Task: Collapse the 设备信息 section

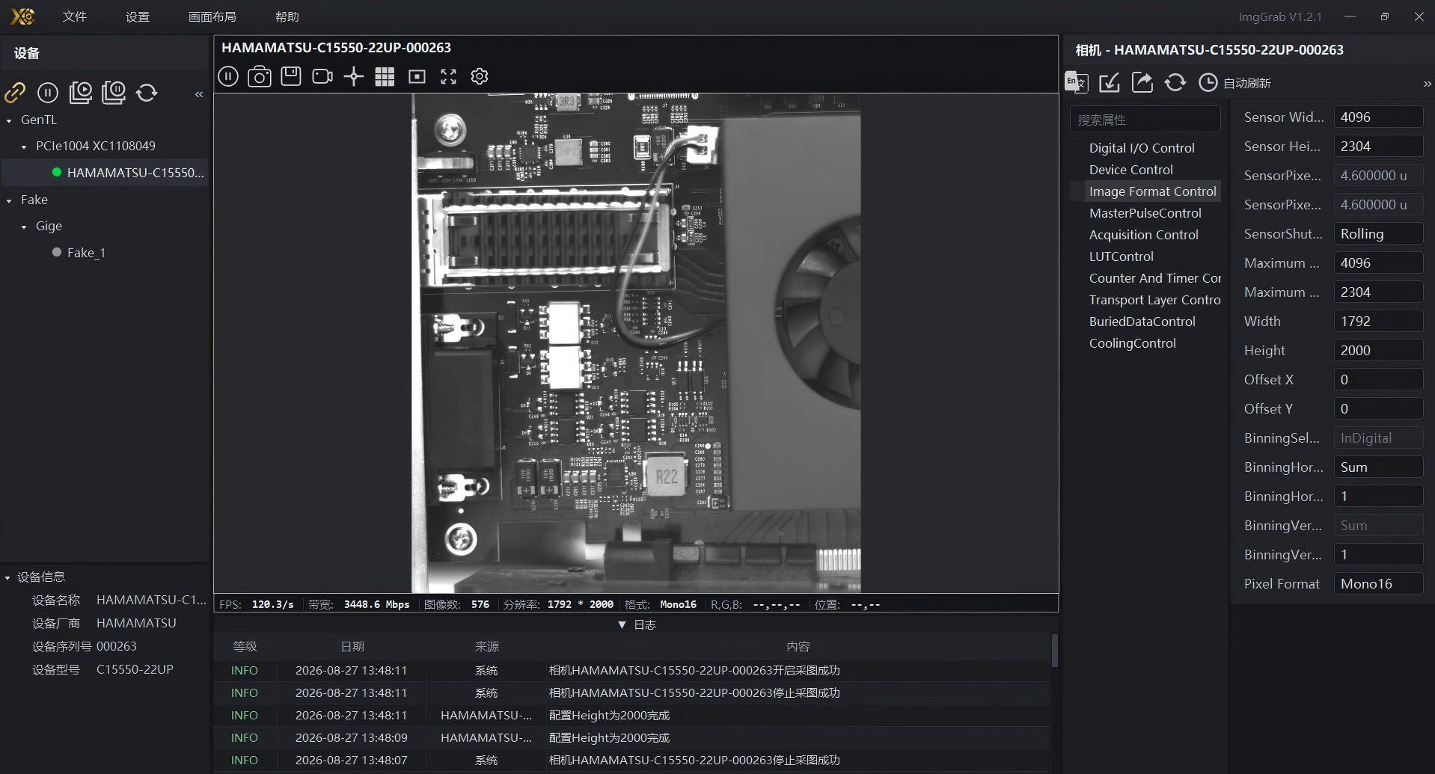Action: [7, 577]
